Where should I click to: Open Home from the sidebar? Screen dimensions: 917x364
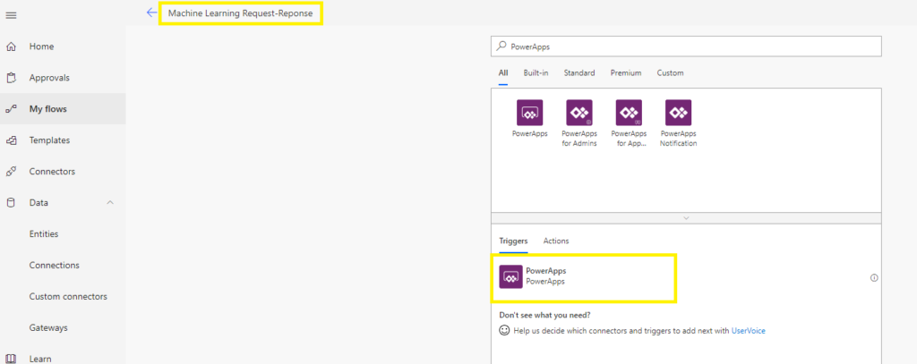point(41,47)
